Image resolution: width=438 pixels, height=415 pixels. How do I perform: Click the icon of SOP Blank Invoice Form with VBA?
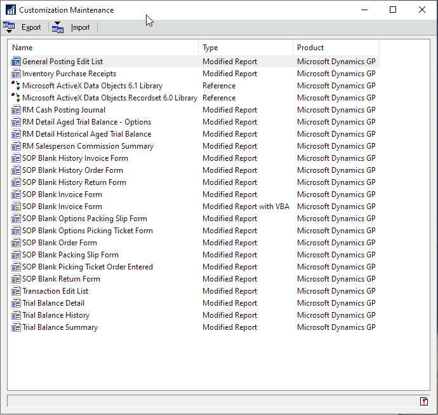[16, 207]
